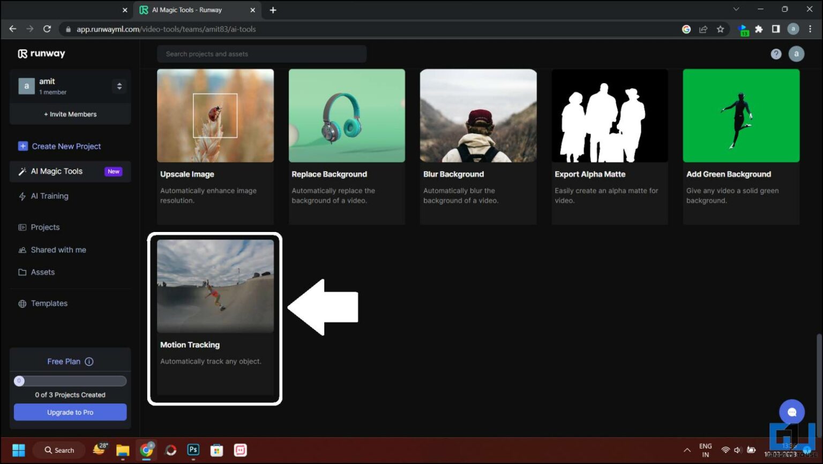The image size is (823, 464).
Task: Open Templates from the sidebar
Action: pyautogui.click(x=49, y=303)
